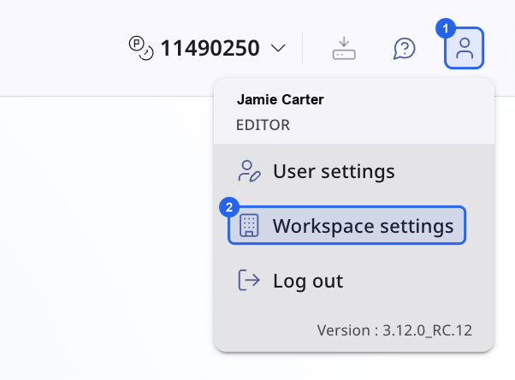Open the user profile icon menu

(x=464, y=48)
